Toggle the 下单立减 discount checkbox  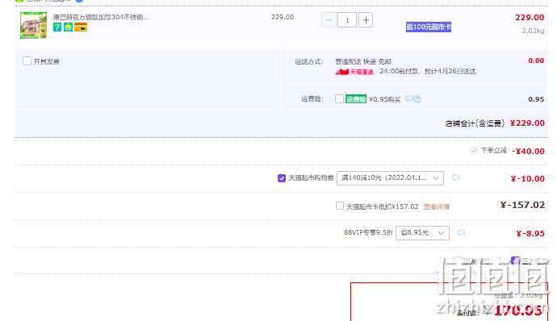coord(474,151)
